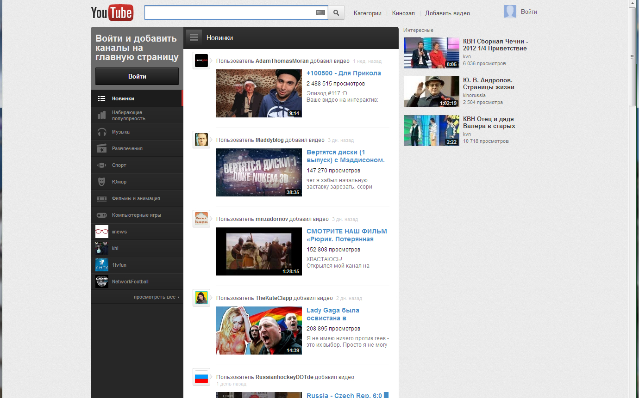Click TheKateClapp's channel avatar
Image resolution: width=639 pixels, height=398 pixels.
[x=201, y=298]
